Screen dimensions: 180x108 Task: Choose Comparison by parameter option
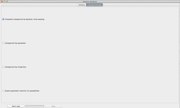coord(3,43)
